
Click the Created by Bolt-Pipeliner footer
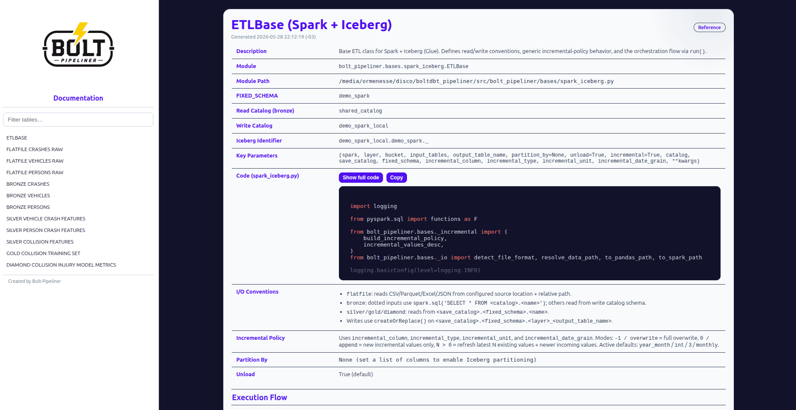coord(35,281)
